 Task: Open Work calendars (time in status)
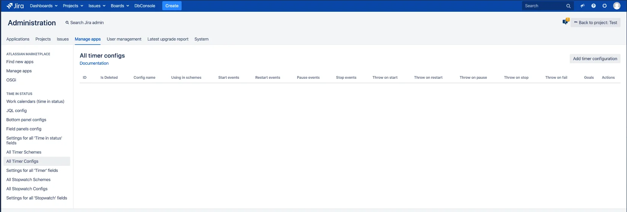point(35,101)
